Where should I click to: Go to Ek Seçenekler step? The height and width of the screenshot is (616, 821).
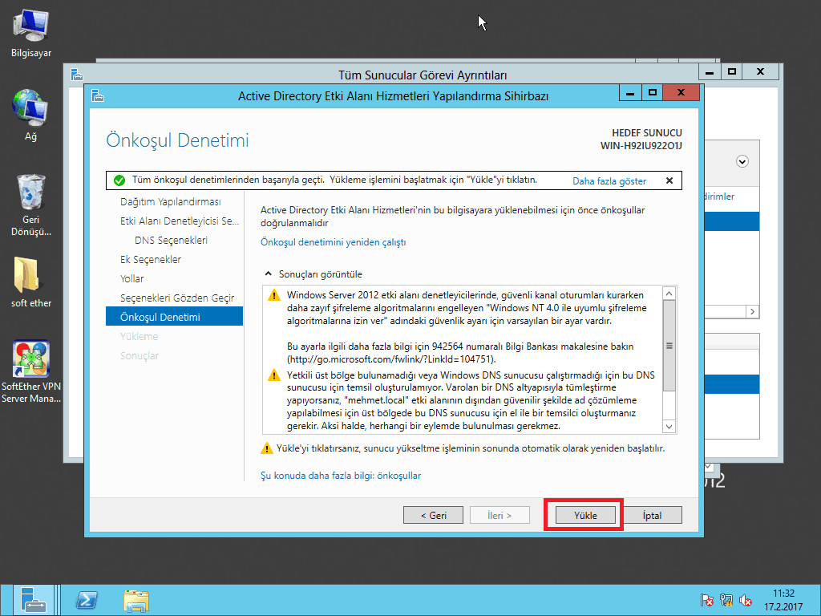(151, 260)
